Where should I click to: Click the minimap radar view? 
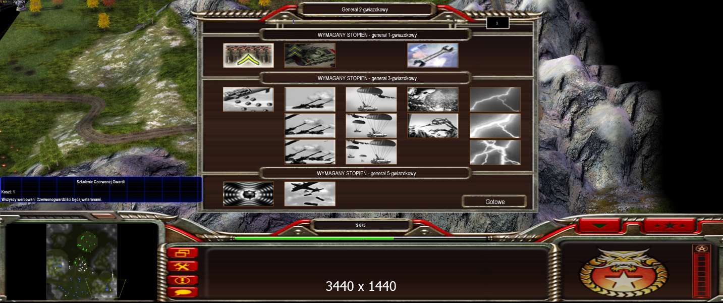[82, 261]
